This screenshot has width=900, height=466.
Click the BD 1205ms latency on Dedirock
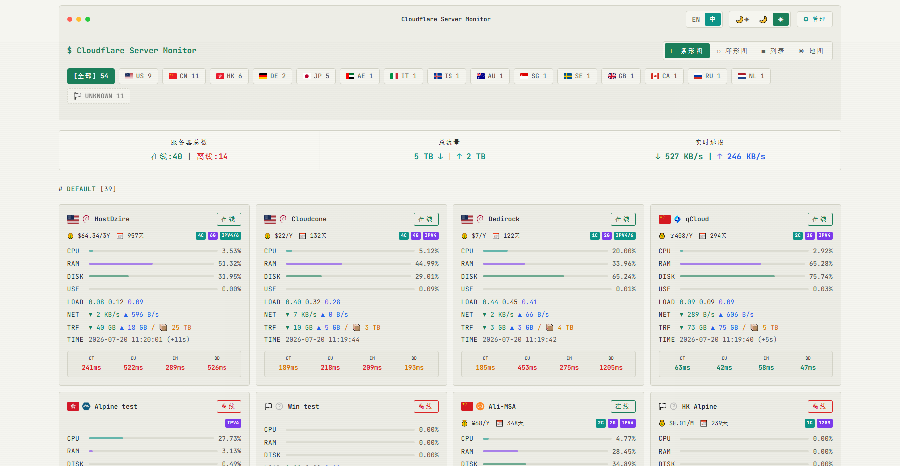611,364
